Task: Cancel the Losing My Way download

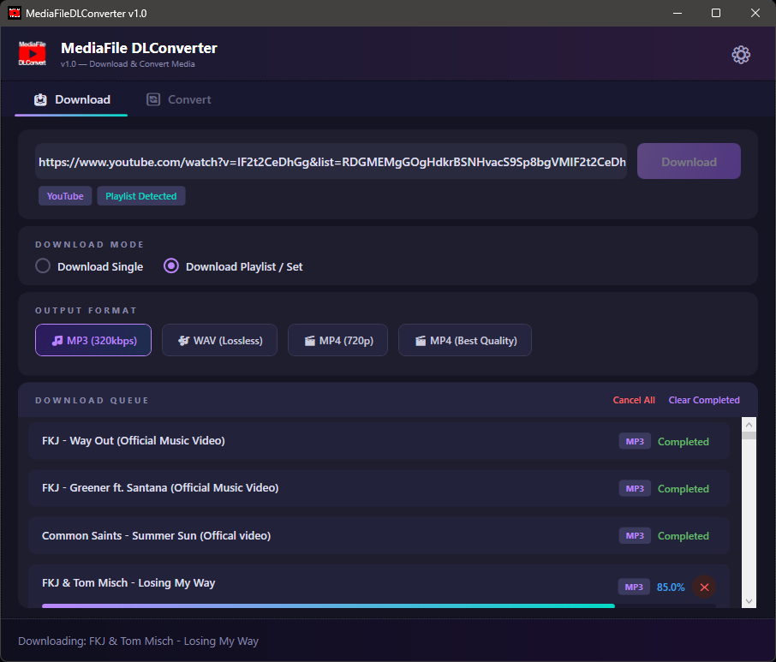Action: tap(704, 587)
